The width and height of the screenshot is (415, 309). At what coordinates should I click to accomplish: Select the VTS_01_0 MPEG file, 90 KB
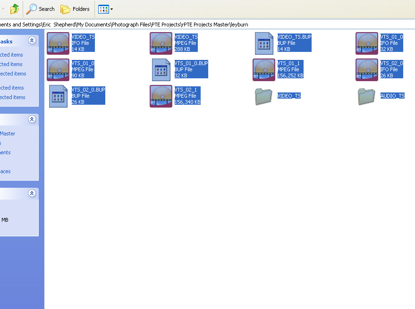58,70
